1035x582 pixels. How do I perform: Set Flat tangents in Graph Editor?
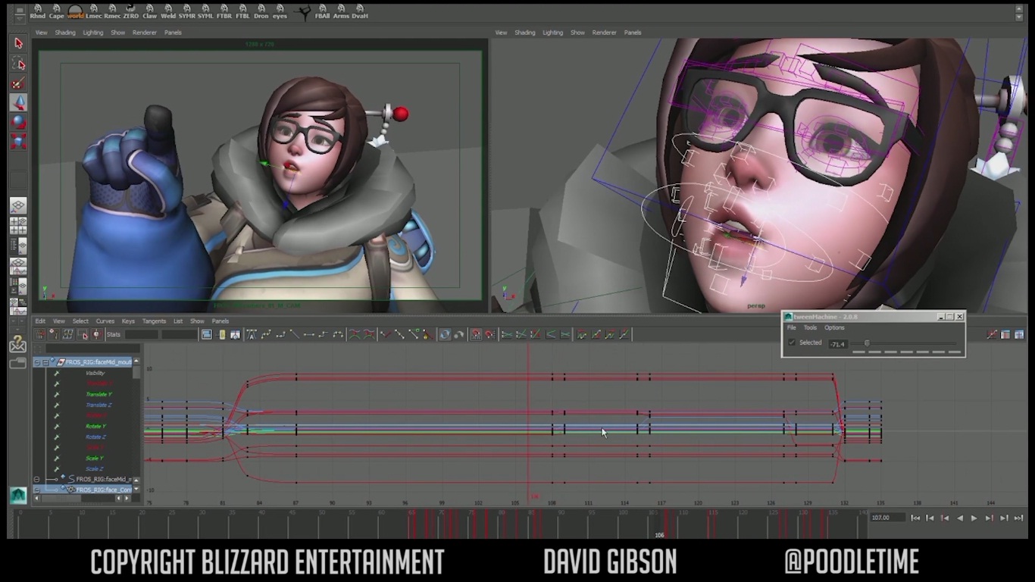(308, 334)
